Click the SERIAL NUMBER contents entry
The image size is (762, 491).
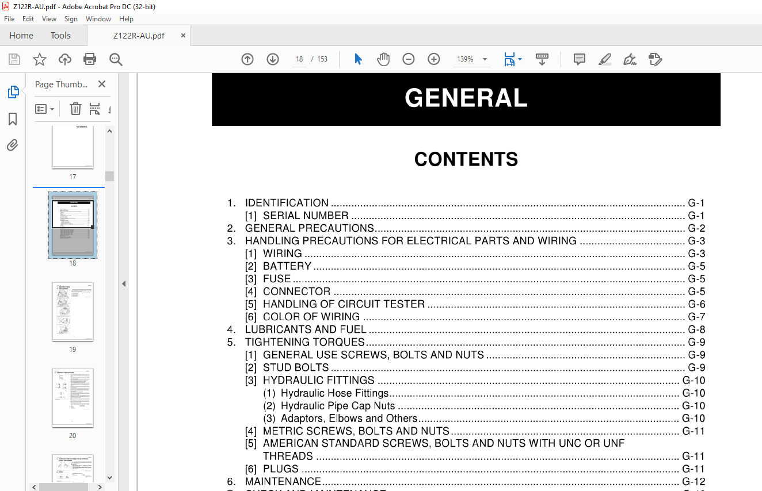click(475, 216)
